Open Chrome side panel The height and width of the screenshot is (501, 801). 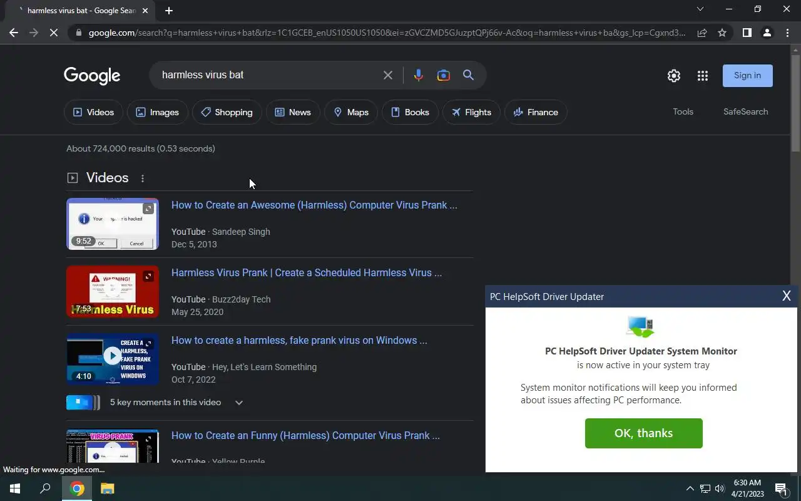coord(747,33)
